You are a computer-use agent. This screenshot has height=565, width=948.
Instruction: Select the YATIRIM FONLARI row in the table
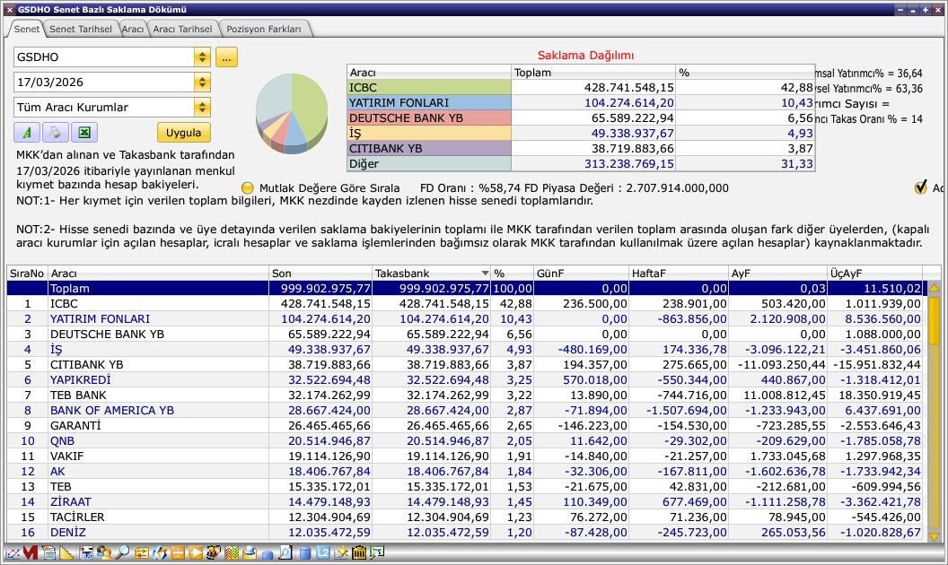100,319
